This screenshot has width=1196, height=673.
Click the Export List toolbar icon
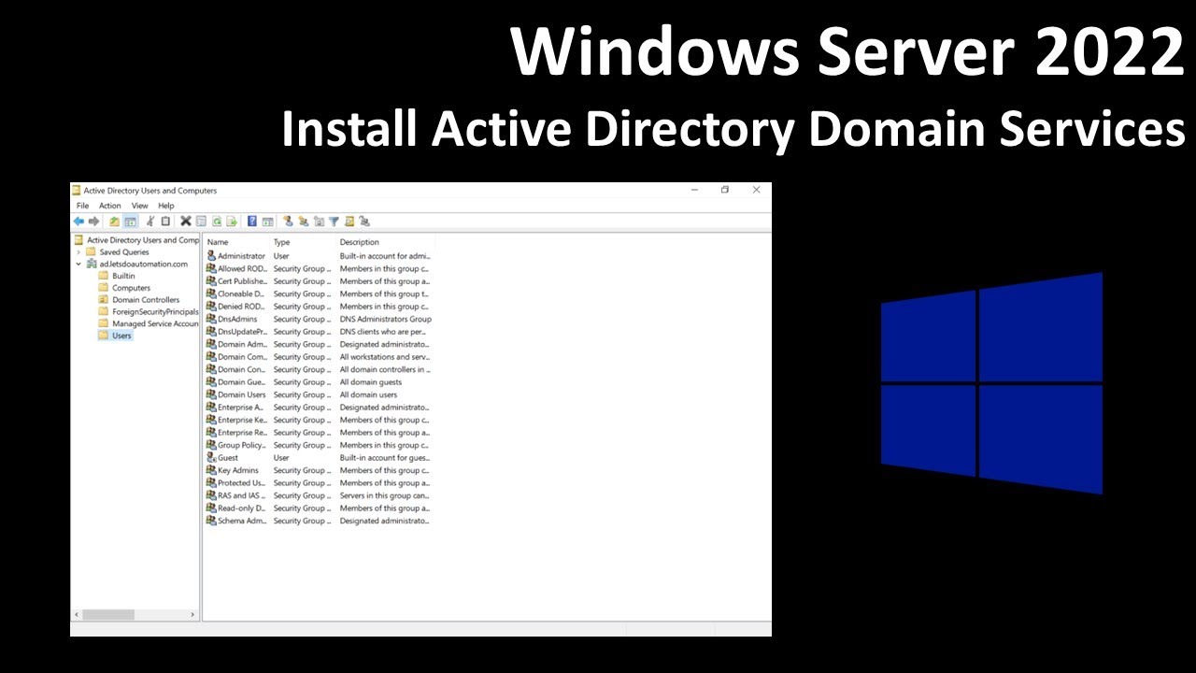click(231, 222)
